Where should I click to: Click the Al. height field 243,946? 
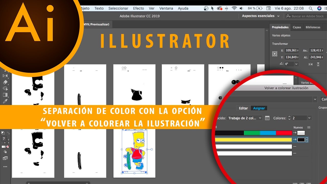point(317,57)
